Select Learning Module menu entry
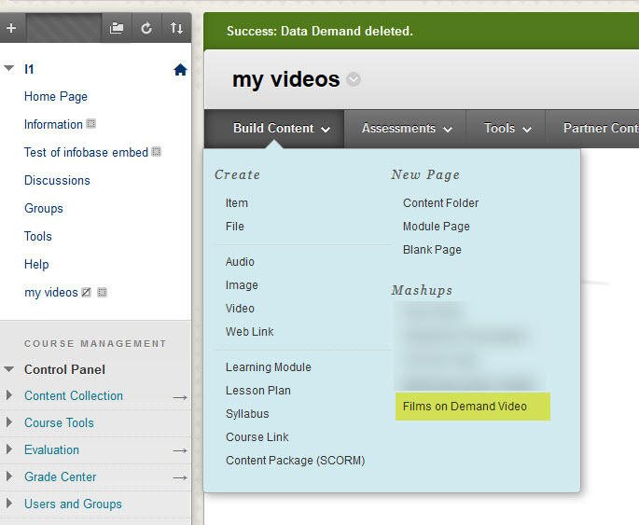The width and height of the screenshot is (639, 525). [269, 367]
